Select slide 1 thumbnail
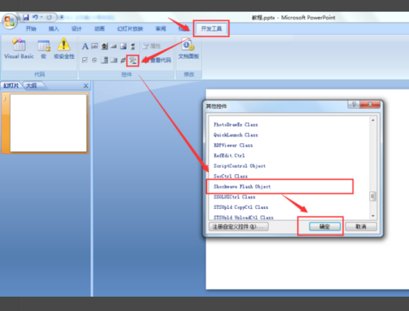Screen dimensions: 409x311 point(48,122)
